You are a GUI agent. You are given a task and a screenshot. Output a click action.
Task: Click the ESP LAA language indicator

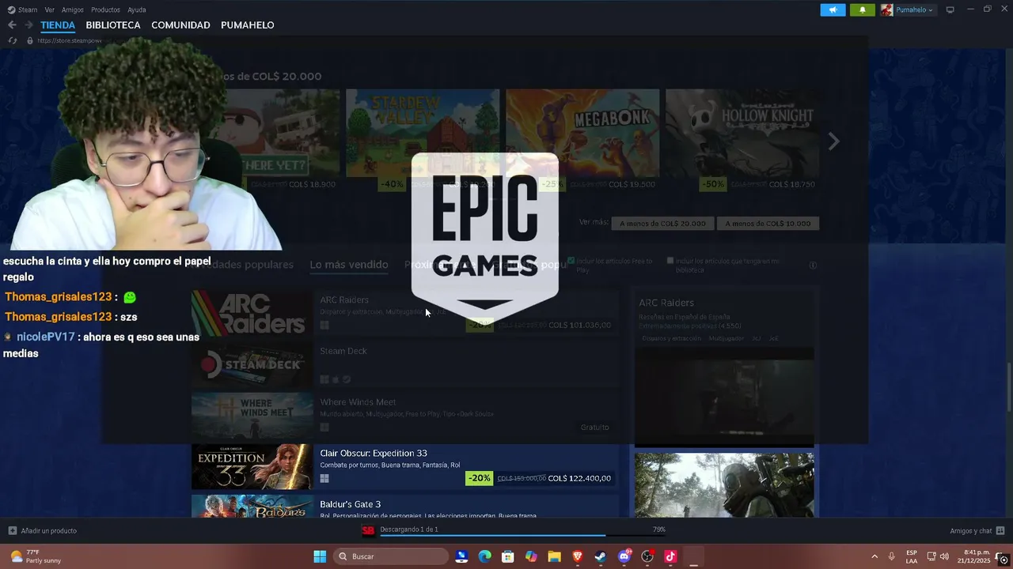(x=912, y=556)
